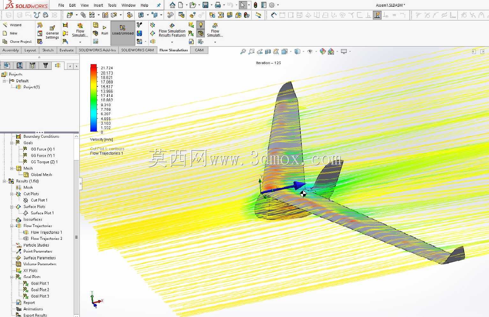Click the paperclip attachment toolbar icon

(x=83, y=15)
